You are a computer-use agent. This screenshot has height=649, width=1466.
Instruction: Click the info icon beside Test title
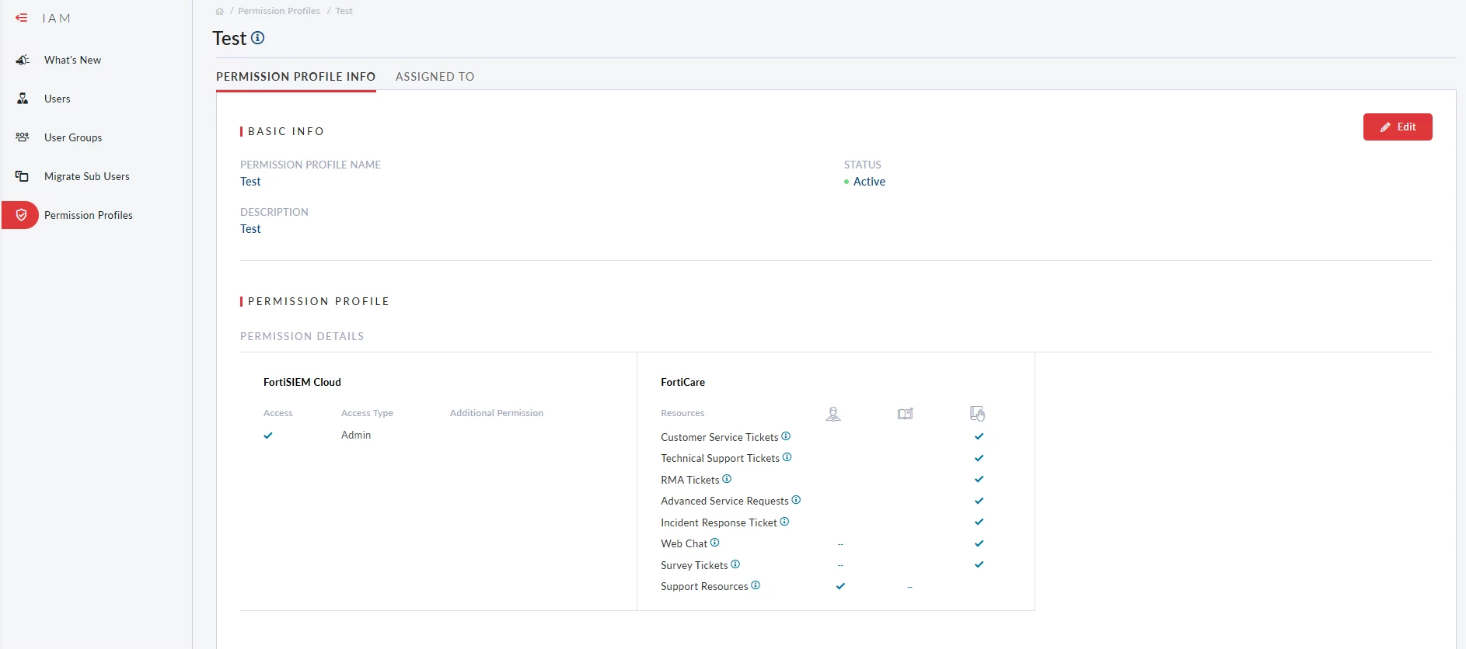click(x=258, y=37)
